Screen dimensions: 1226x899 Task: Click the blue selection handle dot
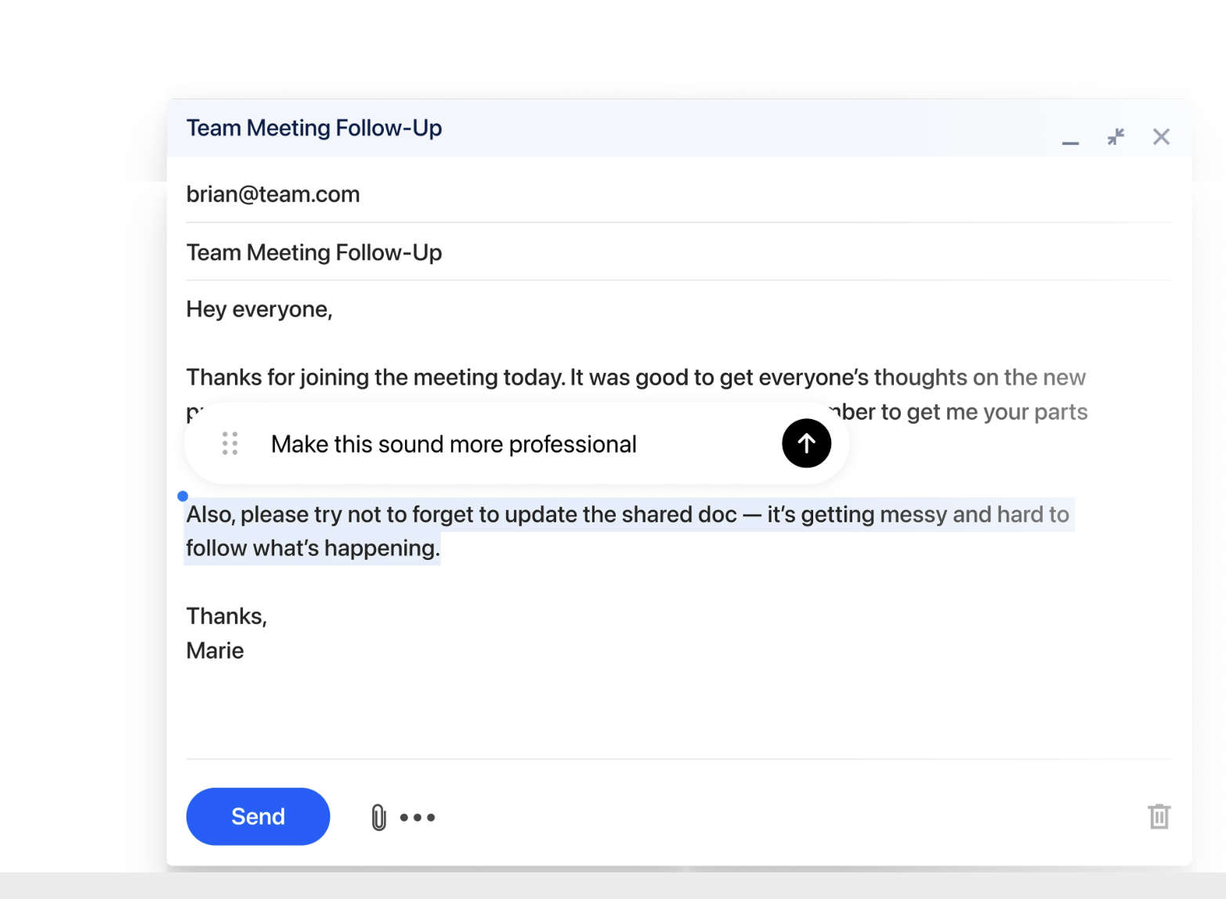click(x=183, y=496)
